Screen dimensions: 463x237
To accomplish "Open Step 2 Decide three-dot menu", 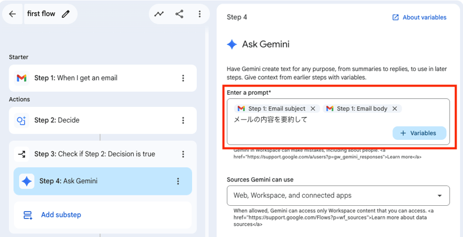I will pyautogui.click(x=183, y=120).
